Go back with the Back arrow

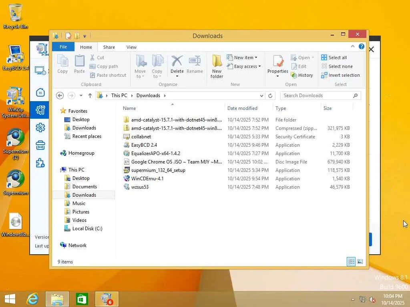[60, 96]
